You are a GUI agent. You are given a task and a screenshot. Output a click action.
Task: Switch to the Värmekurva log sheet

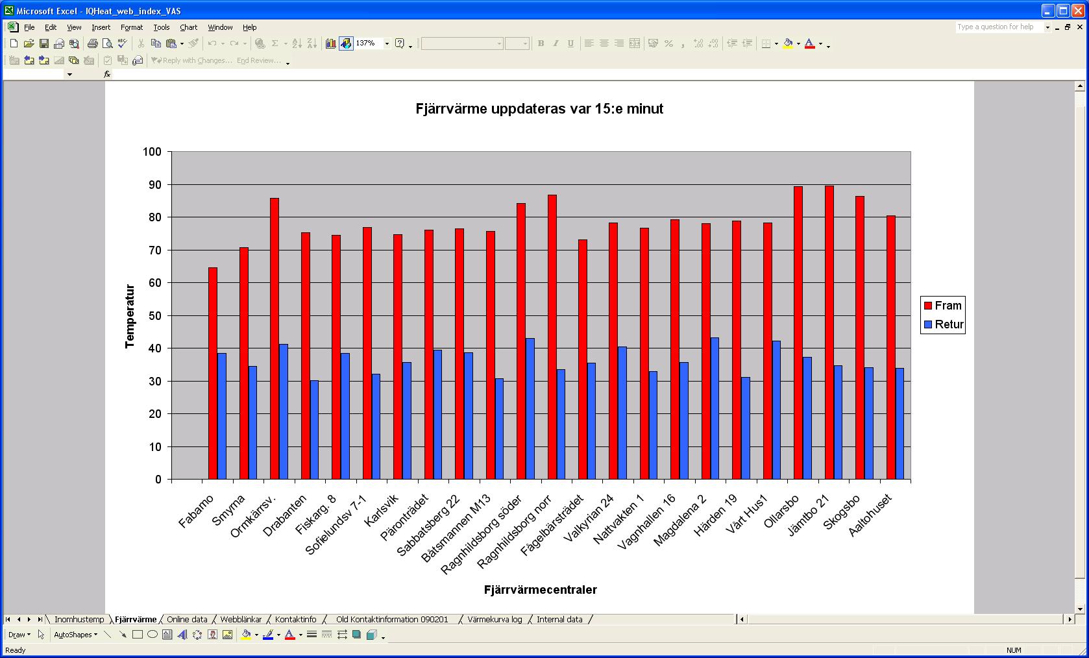click(495, 619)
